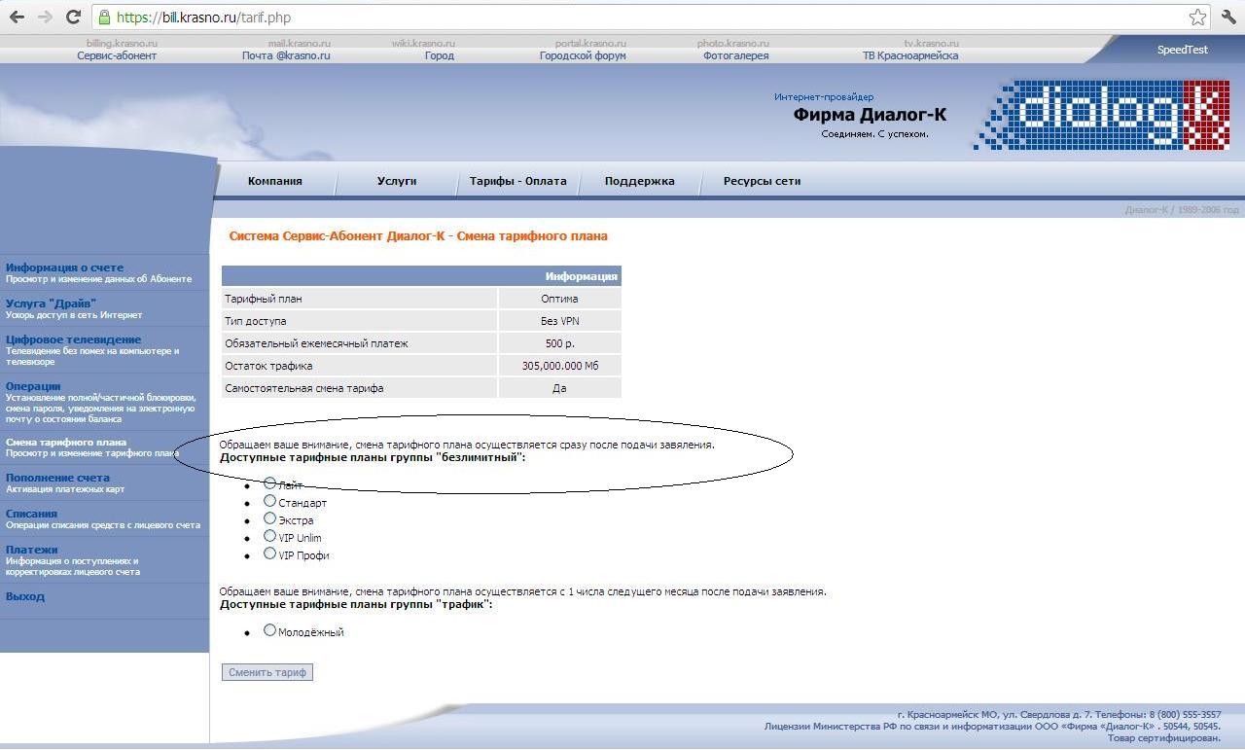Open the Платежи sidebar item
The height and width of the screenshot is (750, 1245).
[31, 550]
